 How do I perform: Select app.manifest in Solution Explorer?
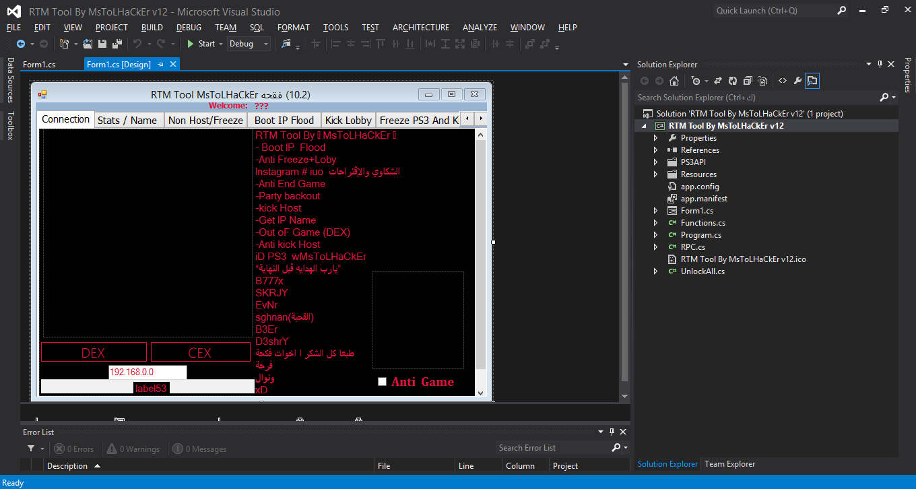704,199
